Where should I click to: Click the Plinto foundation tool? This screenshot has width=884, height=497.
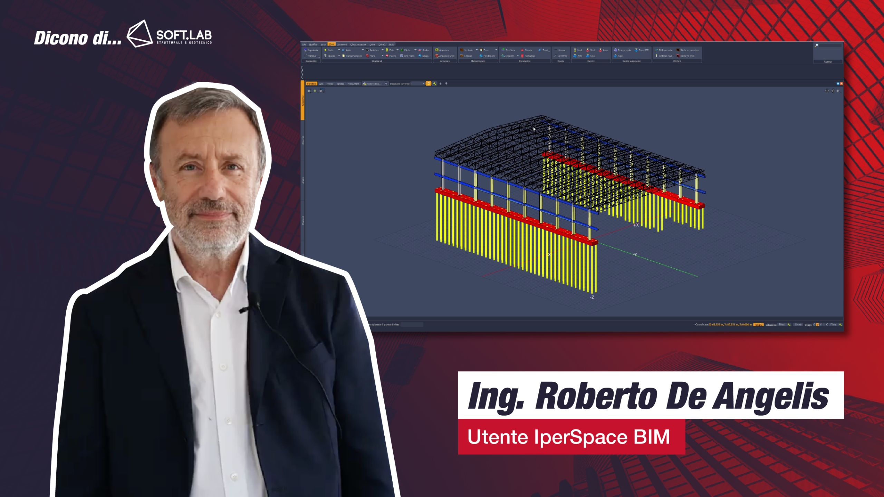[x=406, y=50]
